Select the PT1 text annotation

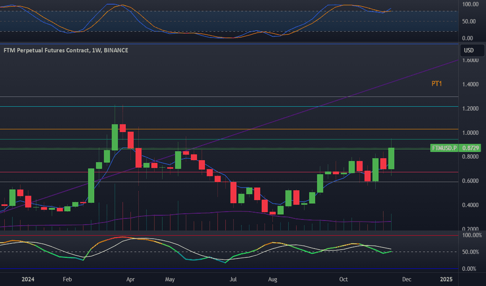[x=436, y=84]
